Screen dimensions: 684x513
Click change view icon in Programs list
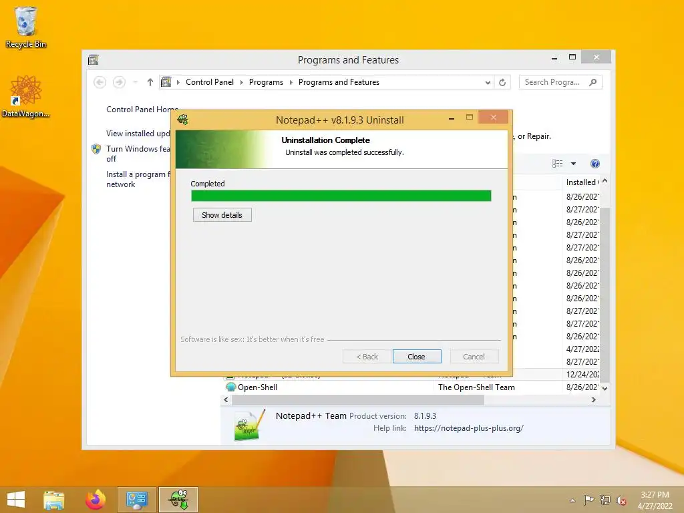click(558, 164)
